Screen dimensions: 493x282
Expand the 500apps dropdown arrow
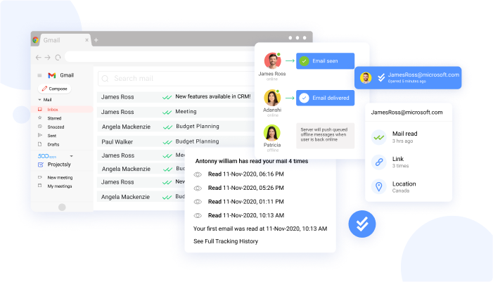(71, 156)
